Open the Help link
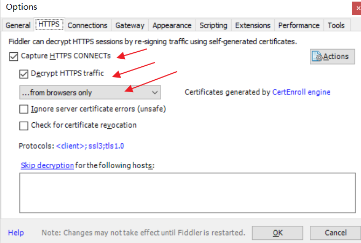This screenshot has height=243, width=361. coord(16,233)
